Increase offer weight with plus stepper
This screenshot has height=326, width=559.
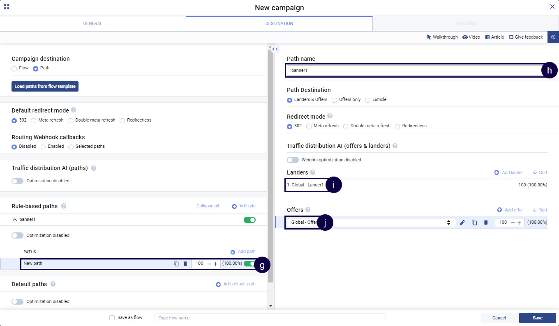point(519,223)
